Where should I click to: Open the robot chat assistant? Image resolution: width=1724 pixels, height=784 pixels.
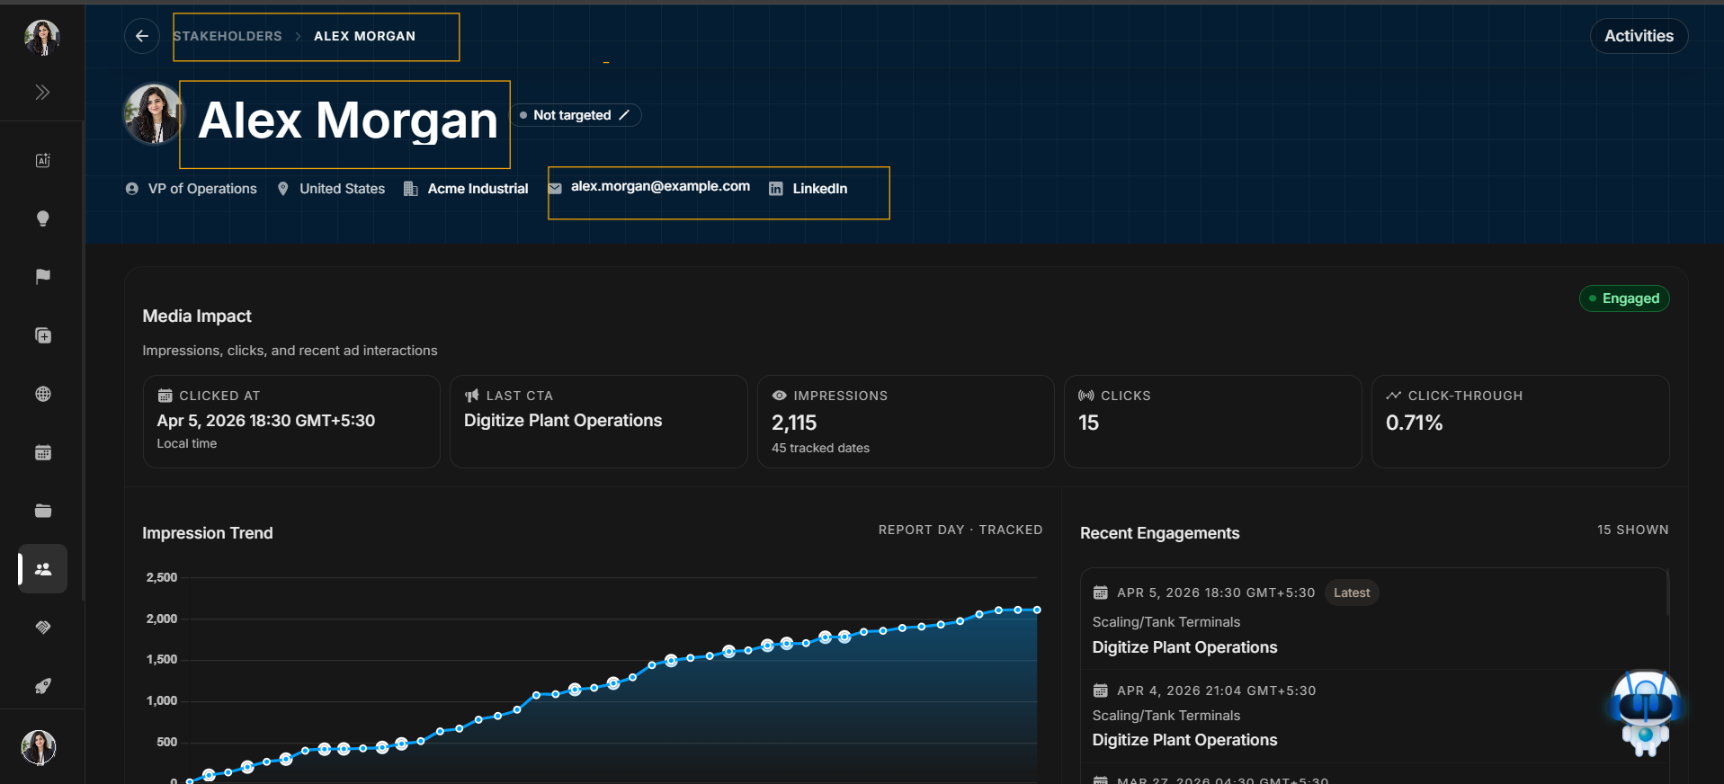(x=1645, y=712)
